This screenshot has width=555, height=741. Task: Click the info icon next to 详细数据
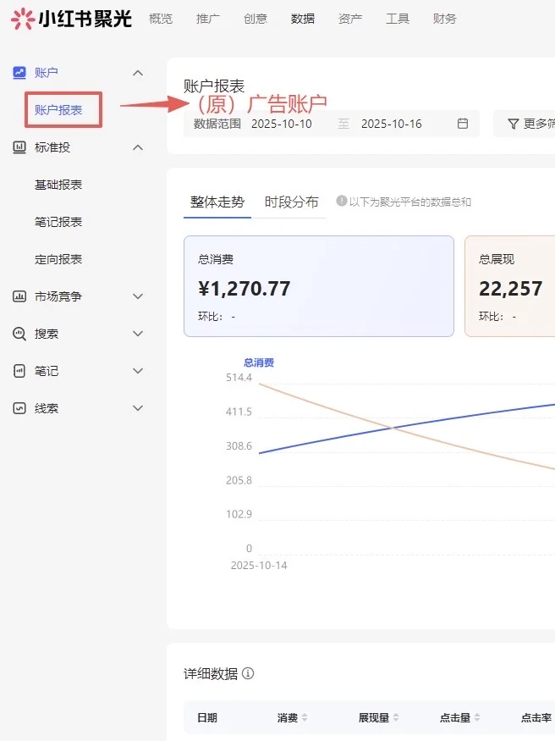(x=248, y=673)
